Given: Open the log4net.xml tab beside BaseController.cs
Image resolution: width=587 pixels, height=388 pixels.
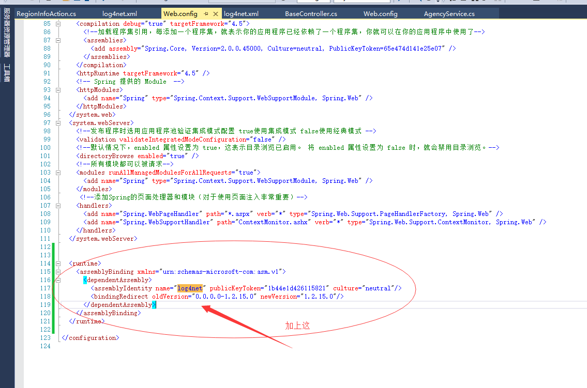Looking at the screenshot, I should 241,14.
